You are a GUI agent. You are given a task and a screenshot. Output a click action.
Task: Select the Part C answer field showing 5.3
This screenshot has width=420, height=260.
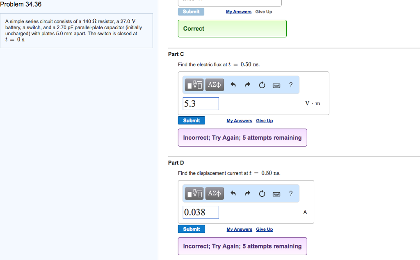click(x=201, y=104)
